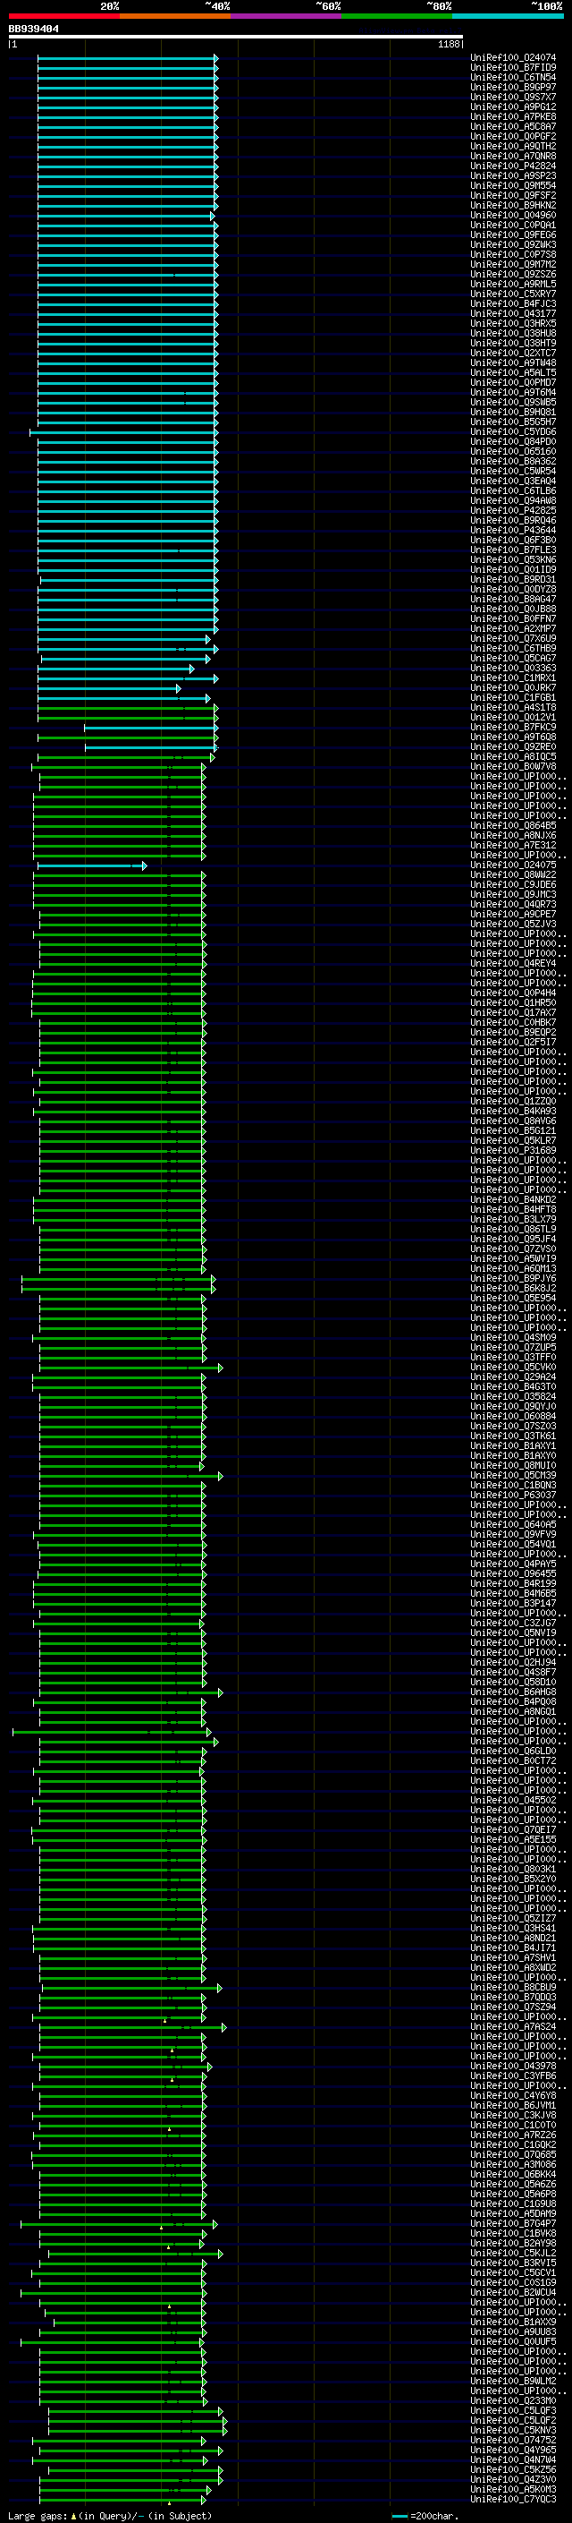Viewport: 572px width, 2523px height.
Task: Click the cyan alignment bar for UniRef100_O24074
Action: pos(127,58)
